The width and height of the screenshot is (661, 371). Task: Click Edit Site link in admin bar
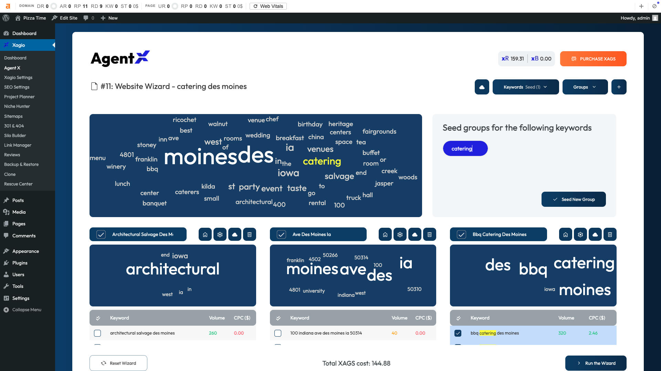point(65,18)
